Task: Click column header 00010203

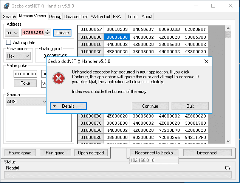Action: pos(117,29)
